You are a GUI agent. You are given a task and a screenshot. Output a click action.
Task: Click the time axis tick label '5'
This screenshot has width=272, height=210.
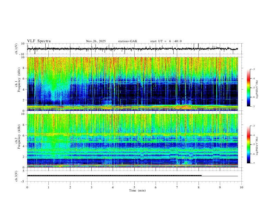(134, 187)
